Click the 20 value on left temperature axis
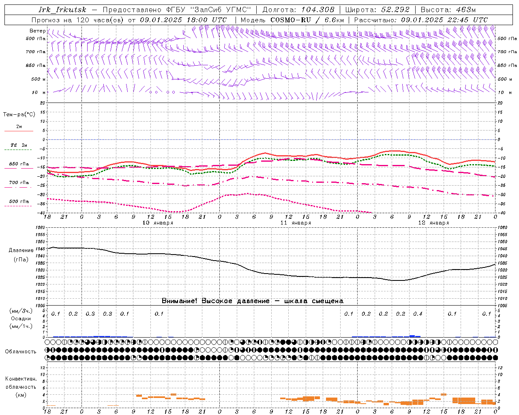This screenshot has height=415, width=519. [x=43, y=103]
